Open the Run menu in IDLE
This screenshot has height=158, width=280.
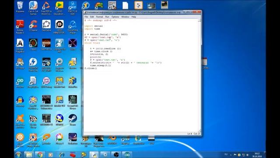107,17
